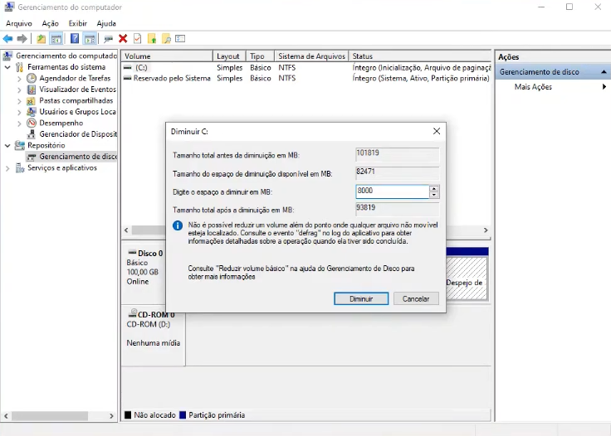Screen dimensions: 611x436
Task: Click the Up one level folder icon
Action: coord(42,39)
